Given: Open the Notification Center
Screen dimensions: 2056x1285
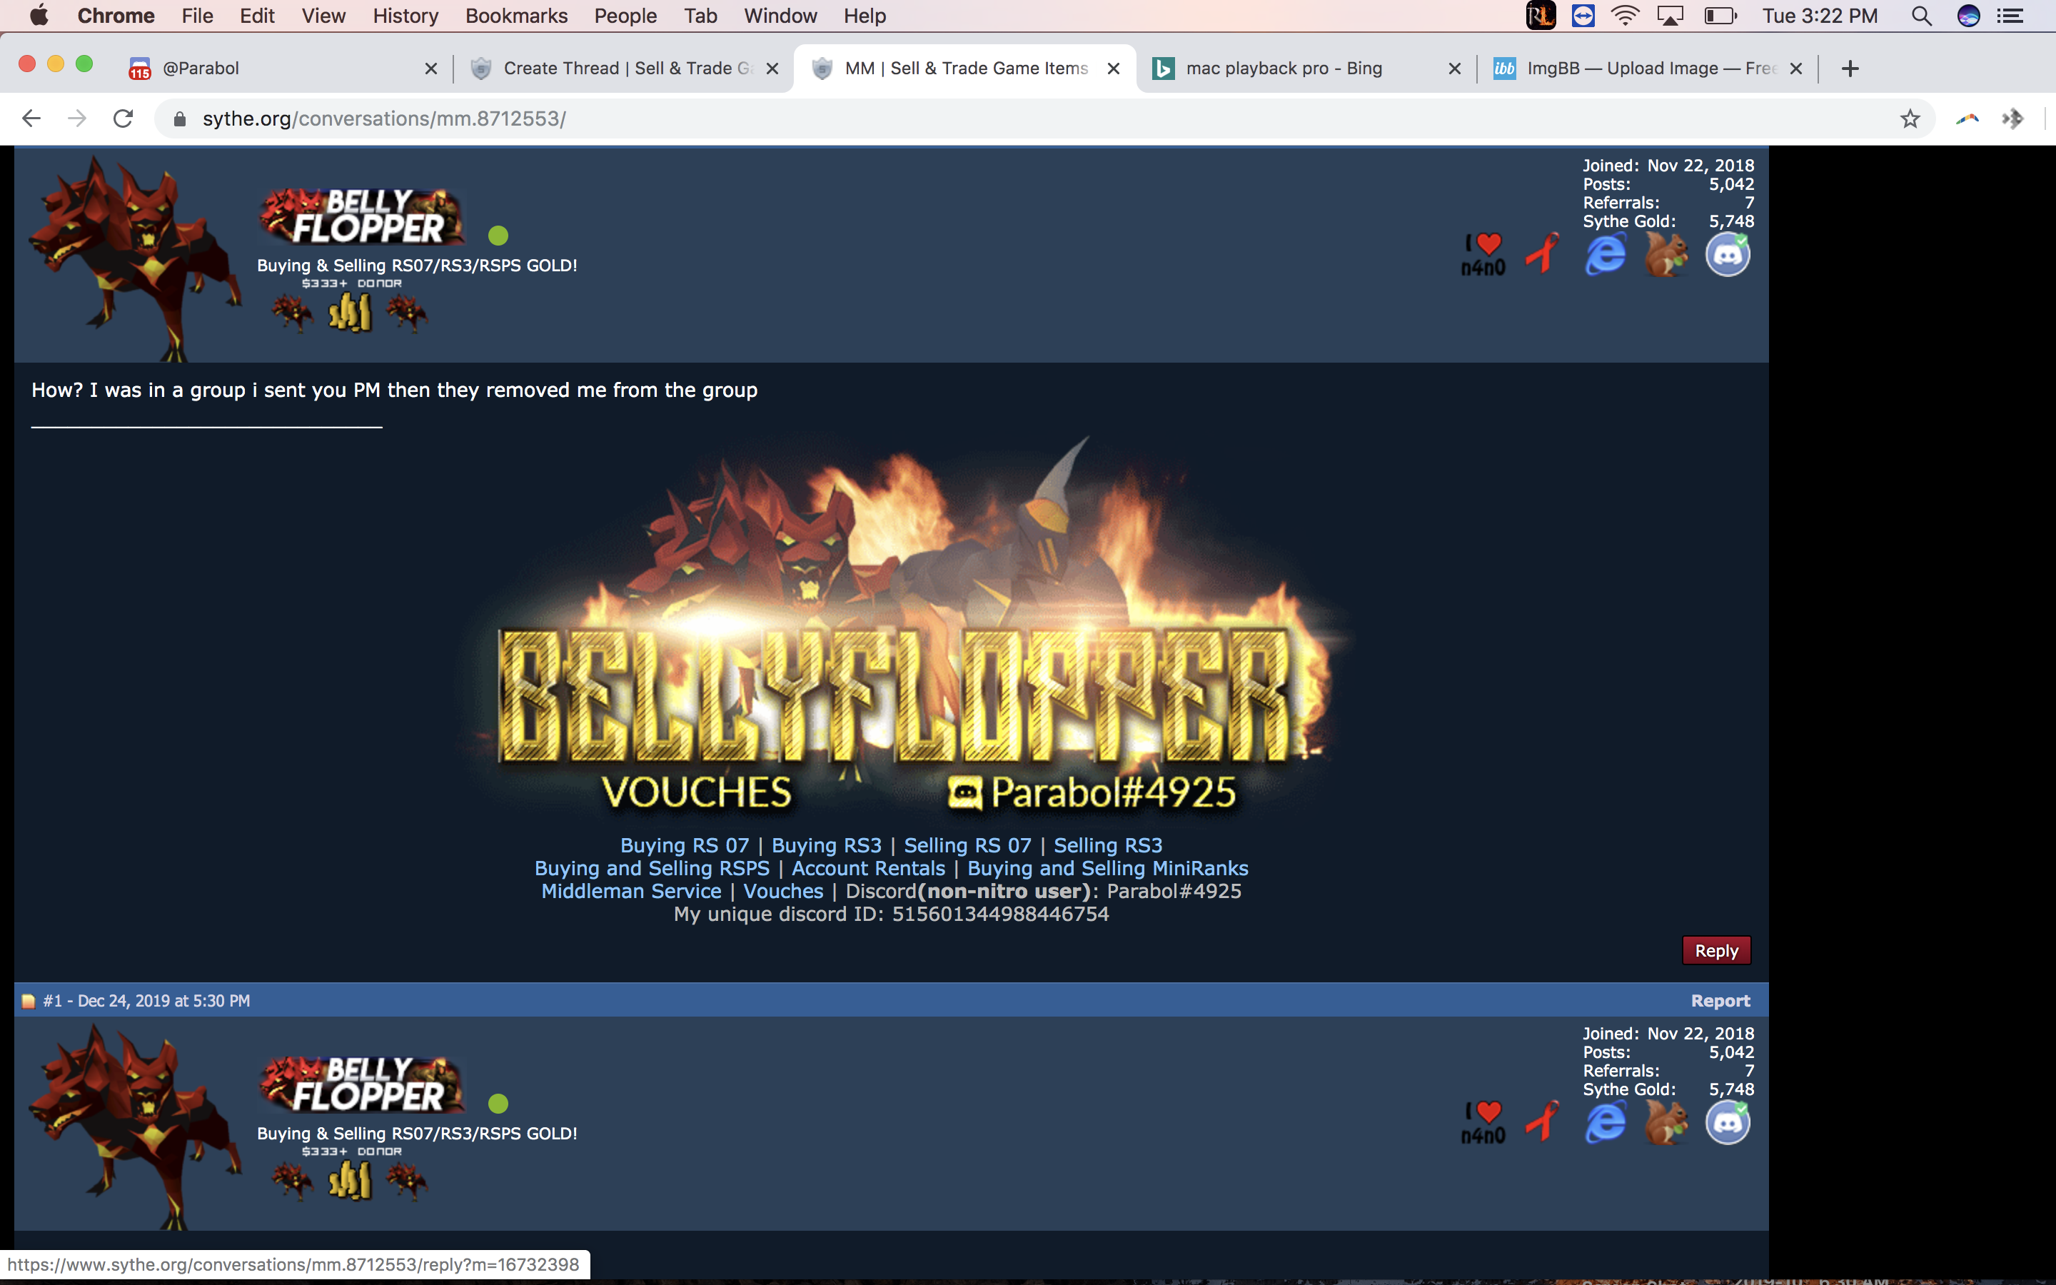Looking at the screenshot, I should point(2010,15).
